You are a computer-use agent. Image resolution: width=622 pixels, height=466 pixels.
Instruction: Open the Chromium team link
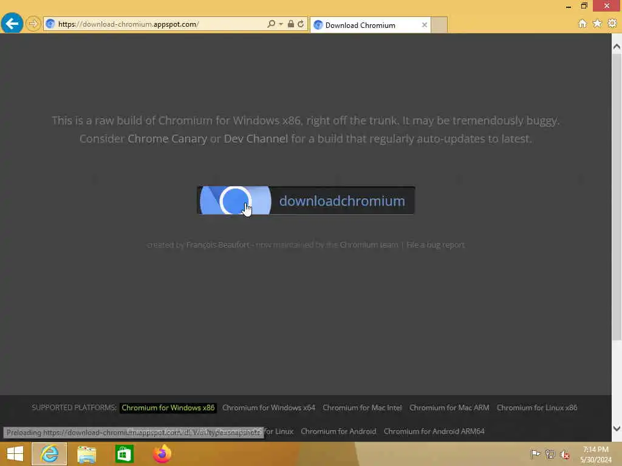369,245
